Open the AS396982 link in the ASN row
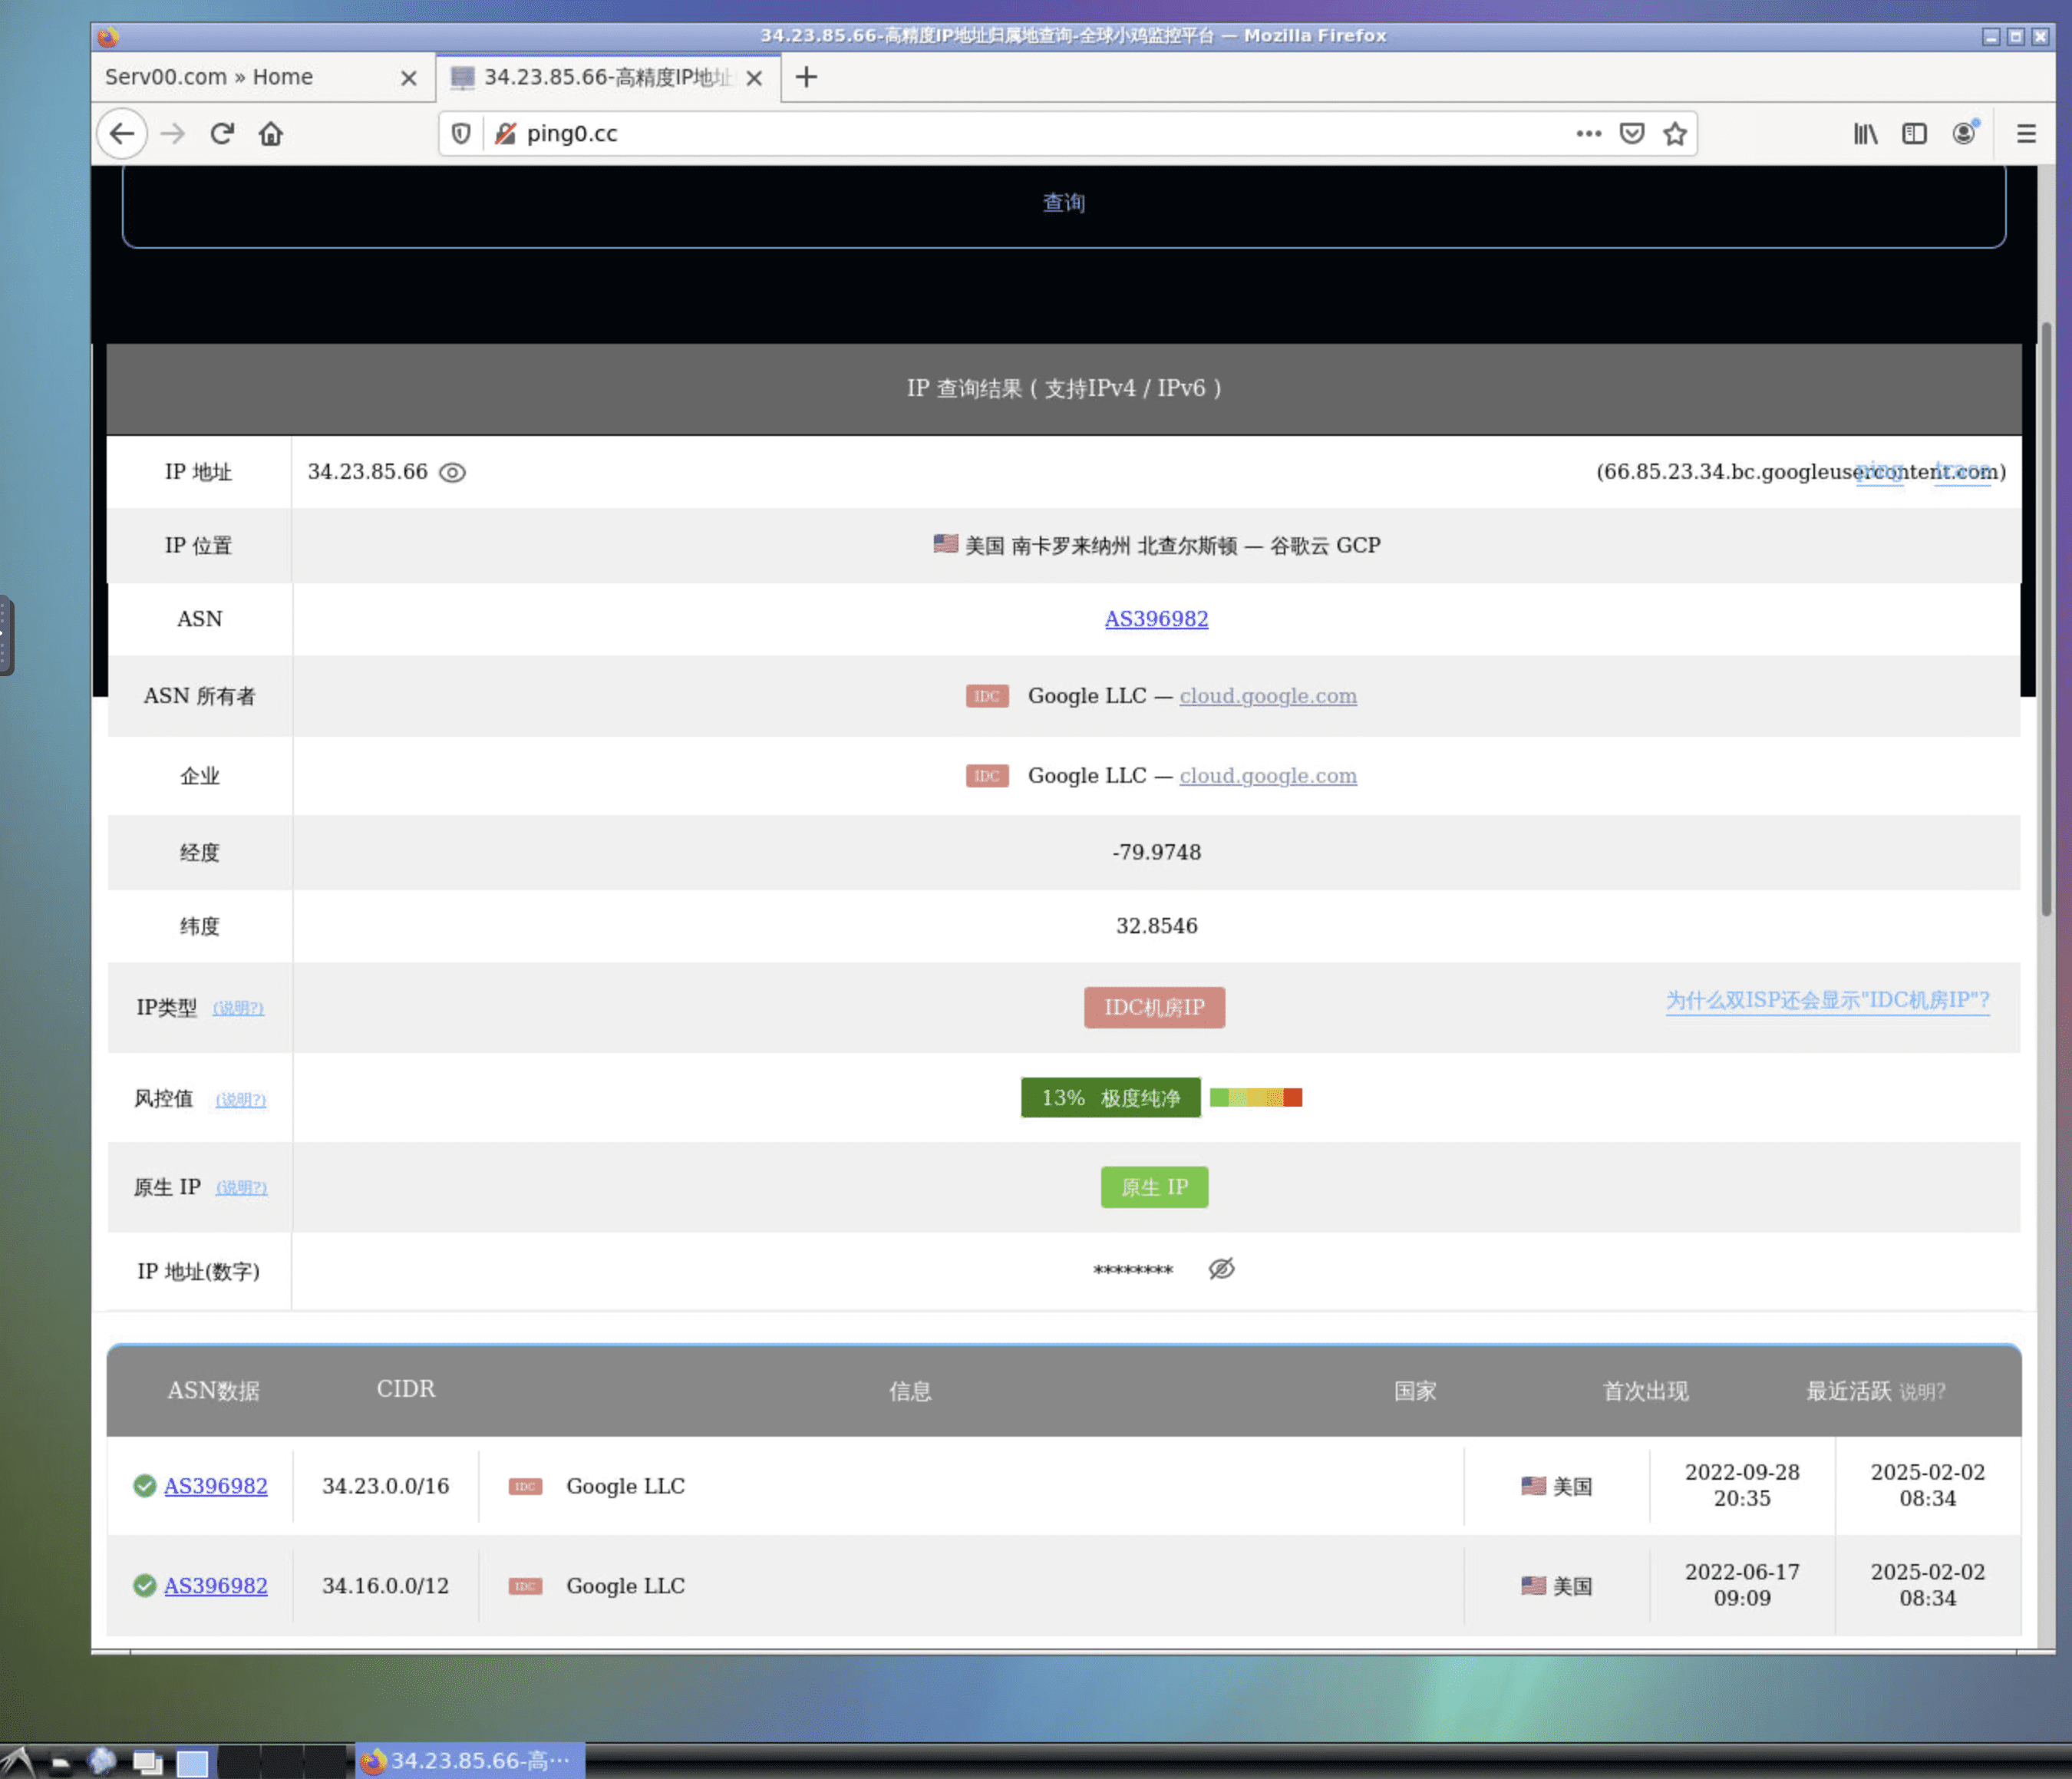Viewport: 2072px width, 1779px height. 1156,619
